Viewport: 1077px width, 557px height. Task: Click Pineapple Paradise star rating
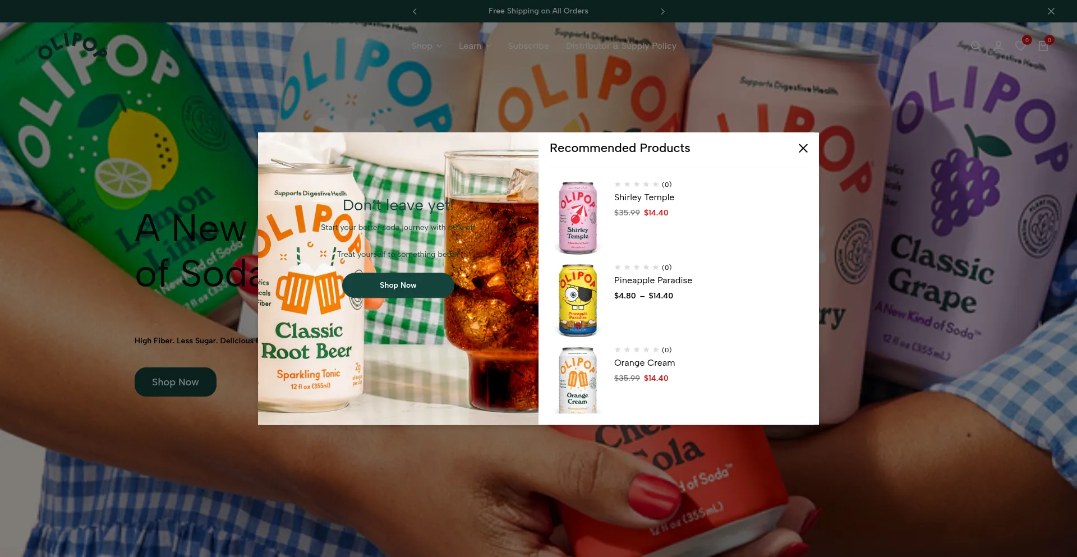(637, 268)
